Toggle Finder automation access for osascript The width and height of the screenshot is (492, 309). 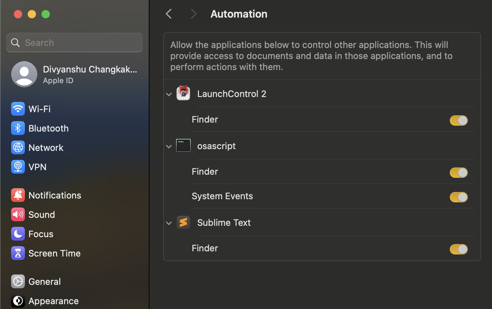tap(458, 173)
